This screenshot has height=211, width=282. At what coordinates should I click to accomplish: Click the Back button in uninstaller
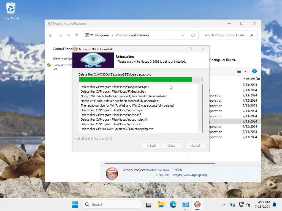(x=151, y=146)
